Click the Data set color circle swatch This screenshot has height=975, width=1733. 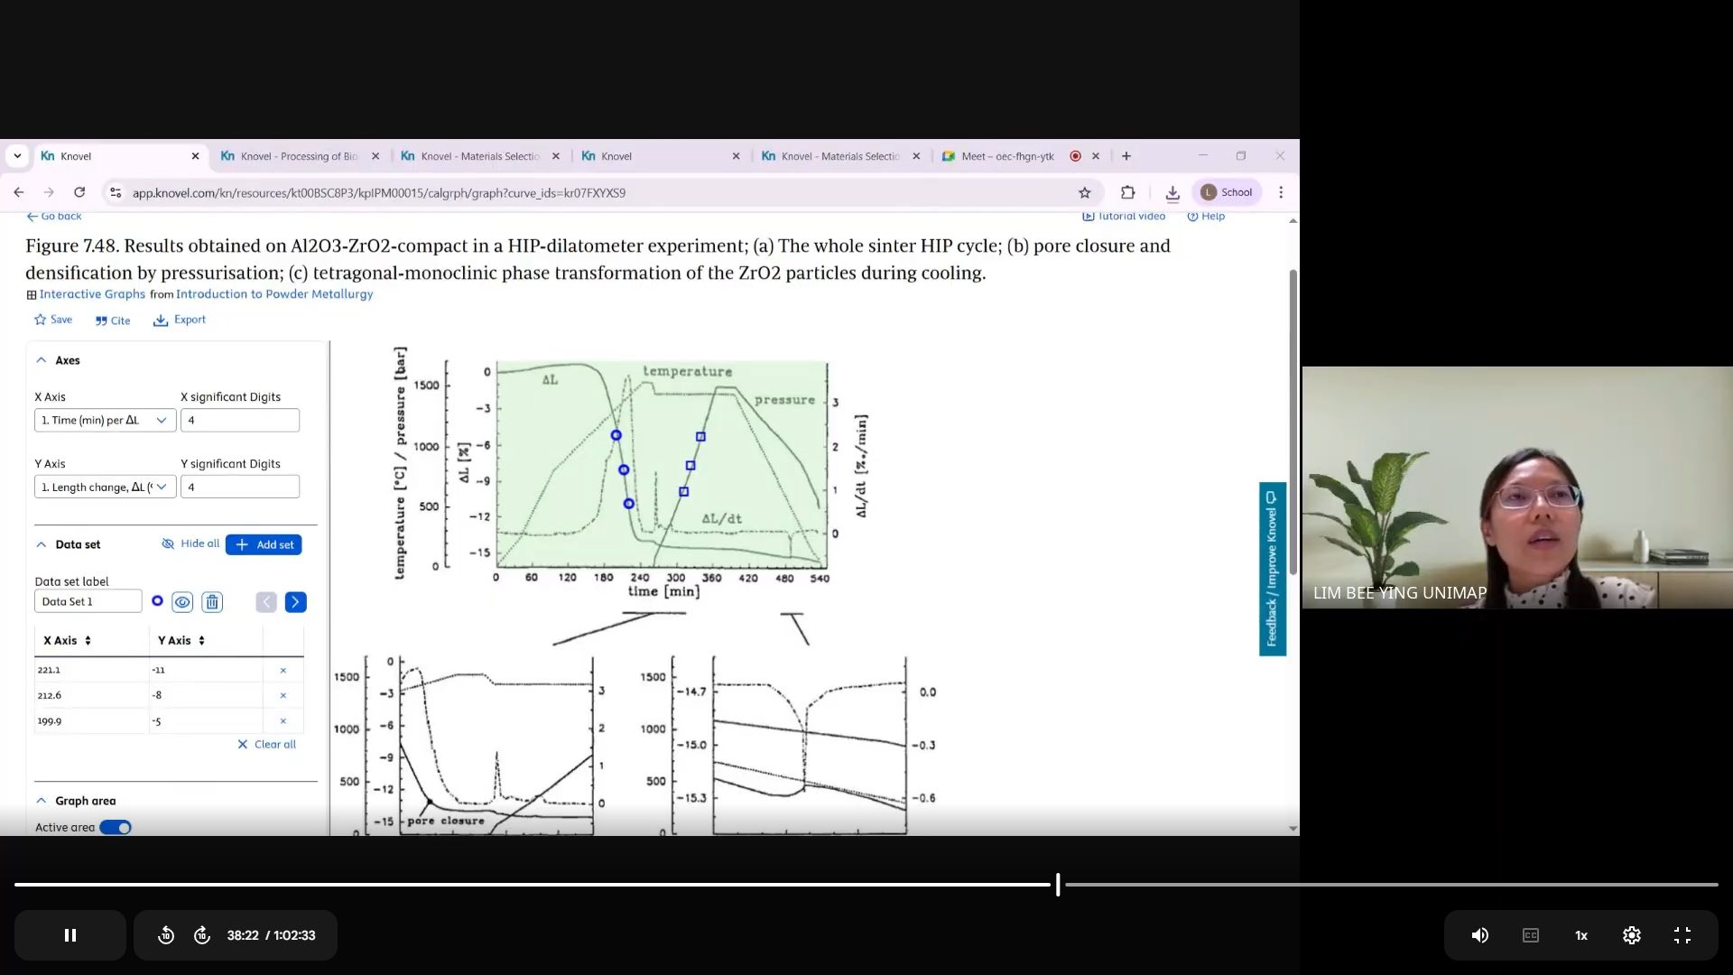coord(157,601)
